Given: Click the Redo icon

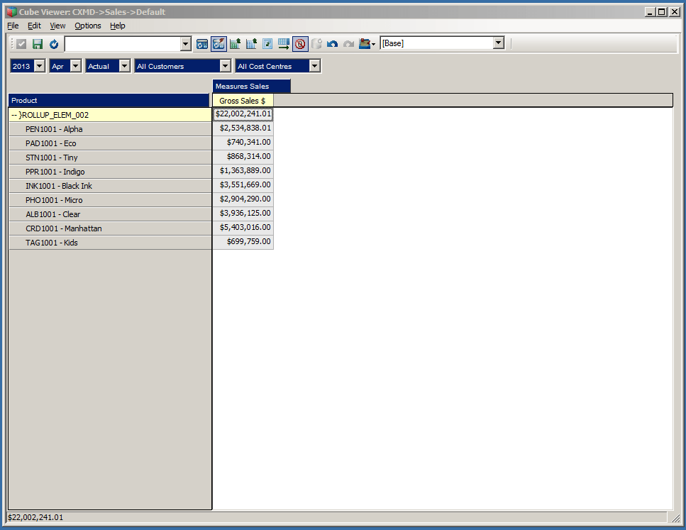Looking at the screenshot, I should pos(348,43).
